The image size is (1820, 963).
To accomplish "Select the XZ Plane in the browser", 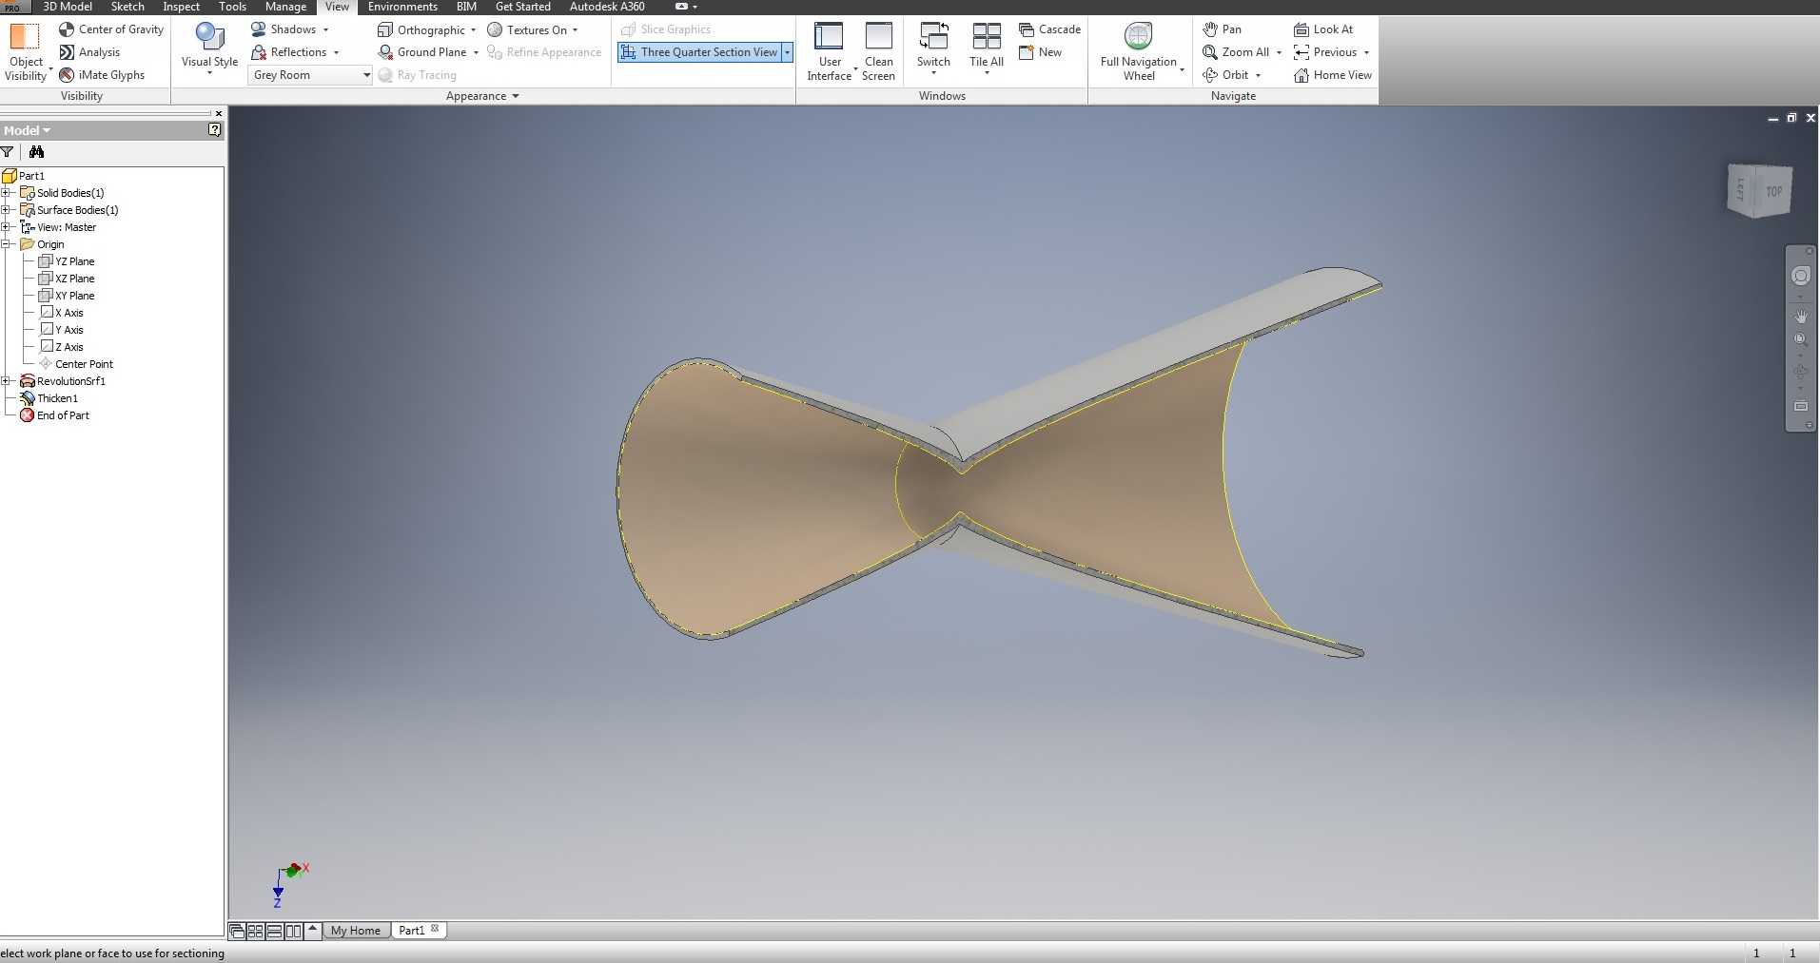I will point(67,279).
